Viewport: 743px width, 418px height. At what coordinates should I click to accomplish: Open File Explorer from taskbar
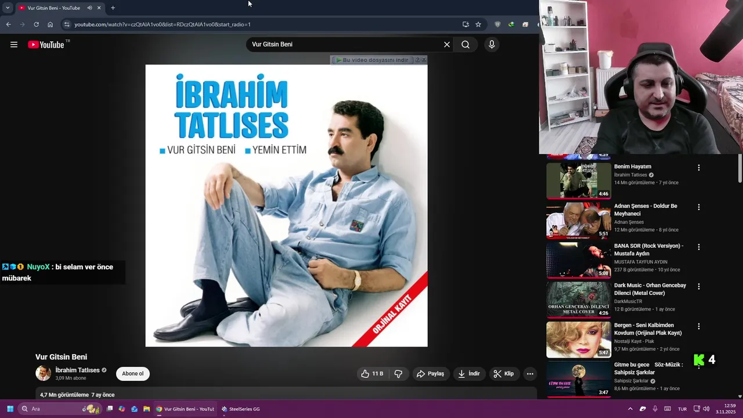pos(147,409)
